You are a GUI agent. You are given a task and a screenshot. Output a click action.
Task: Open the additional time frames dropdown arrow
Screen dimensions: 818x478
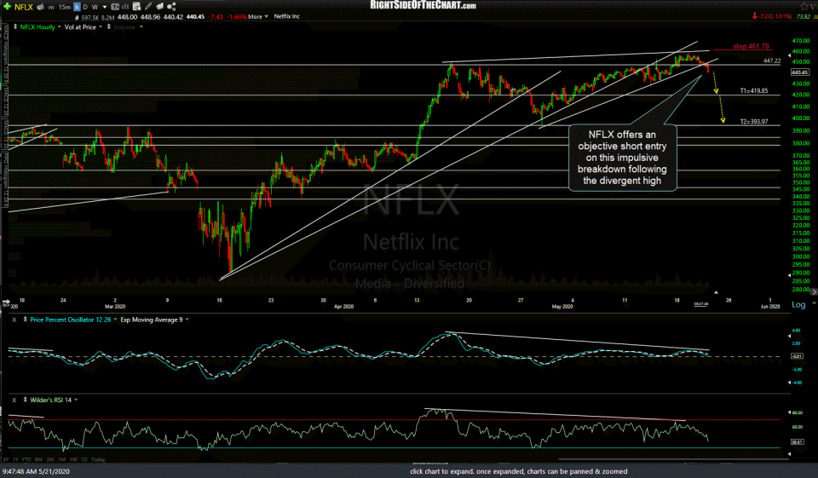105,8
